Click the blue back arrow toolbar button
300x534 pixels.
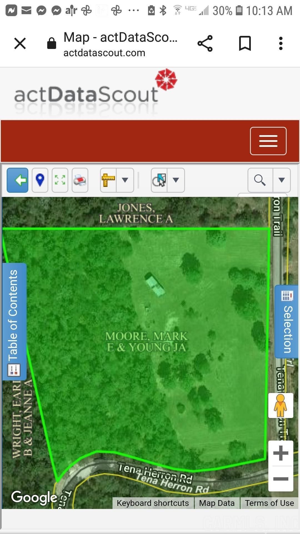coord(17,180)
